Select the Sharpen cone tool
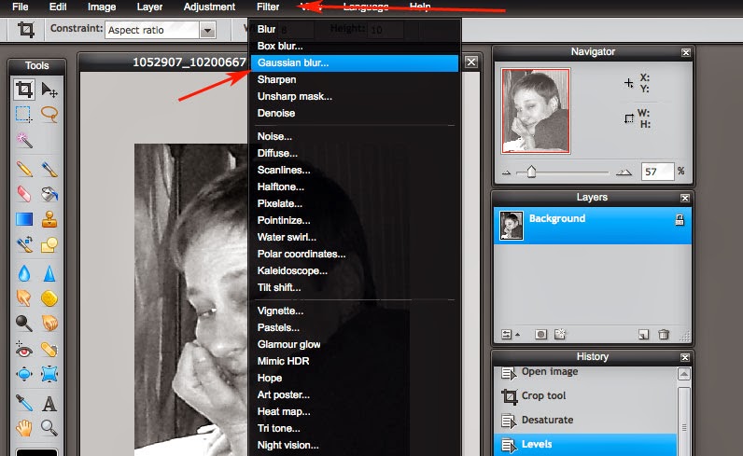This screenshot has width=743, height=456. click(49, 273)
